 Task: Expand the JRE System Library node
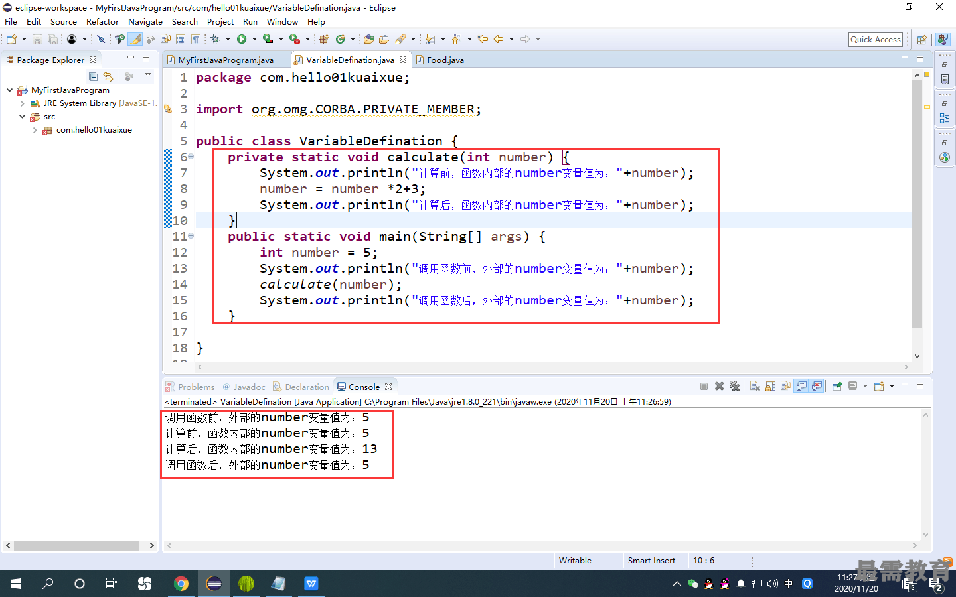point(22,103)
